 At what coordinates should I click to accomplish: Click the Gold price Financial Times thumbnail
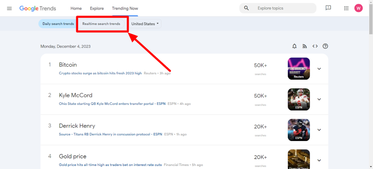tap(299, 159)
